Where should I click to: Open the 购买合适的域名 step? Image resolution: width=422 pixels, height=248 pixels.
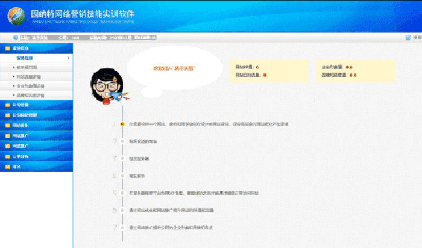coord(143,141)
